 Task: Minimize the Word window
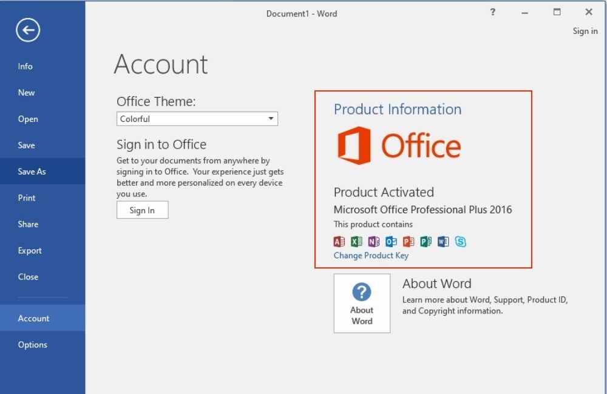pos(524,12)
